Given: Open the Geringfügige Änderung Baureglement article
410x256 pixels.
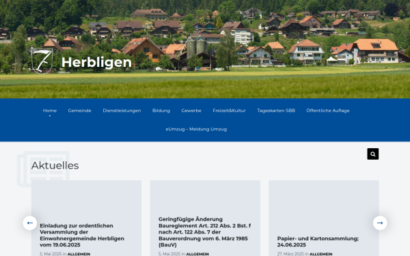Looking at the screenshot, I should click(204, 232).
